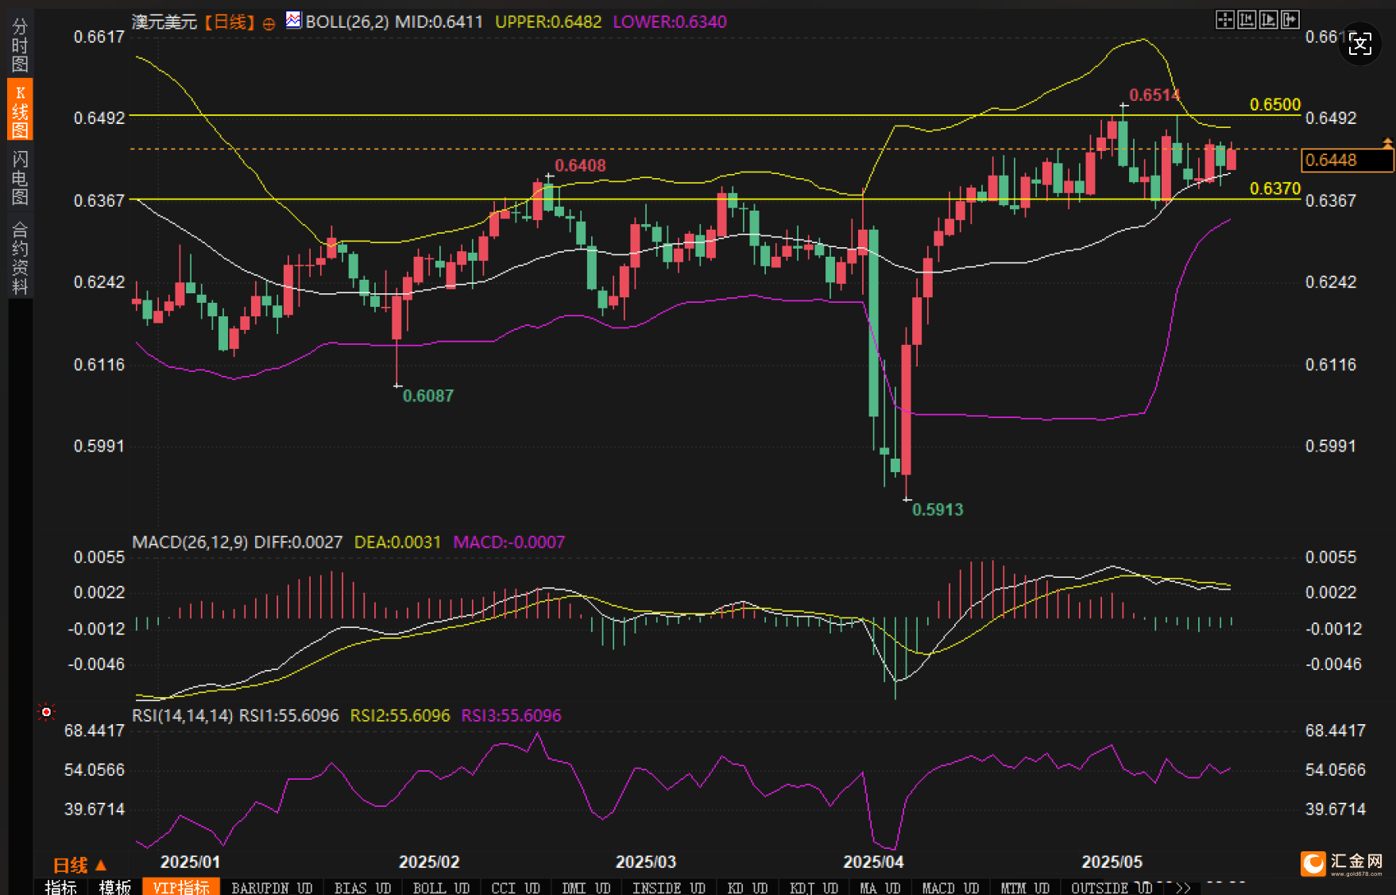Viewport: 1396px width, 895px height.
Task: Open the 日线 period selector
Action: pos(79,865)
